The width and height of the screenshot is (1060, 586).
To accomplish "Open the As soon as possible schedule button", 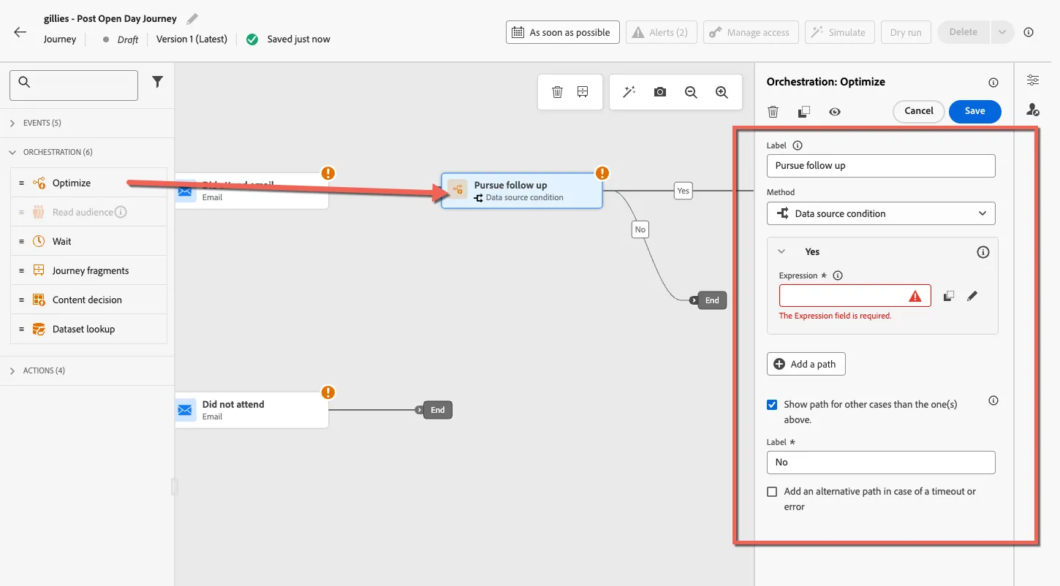I will (563, 32).
